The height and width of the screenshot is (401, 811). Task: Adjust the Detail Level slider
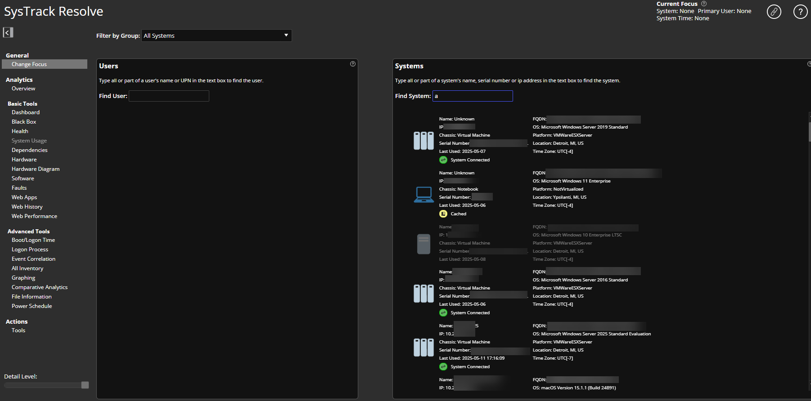pos(85,385)
